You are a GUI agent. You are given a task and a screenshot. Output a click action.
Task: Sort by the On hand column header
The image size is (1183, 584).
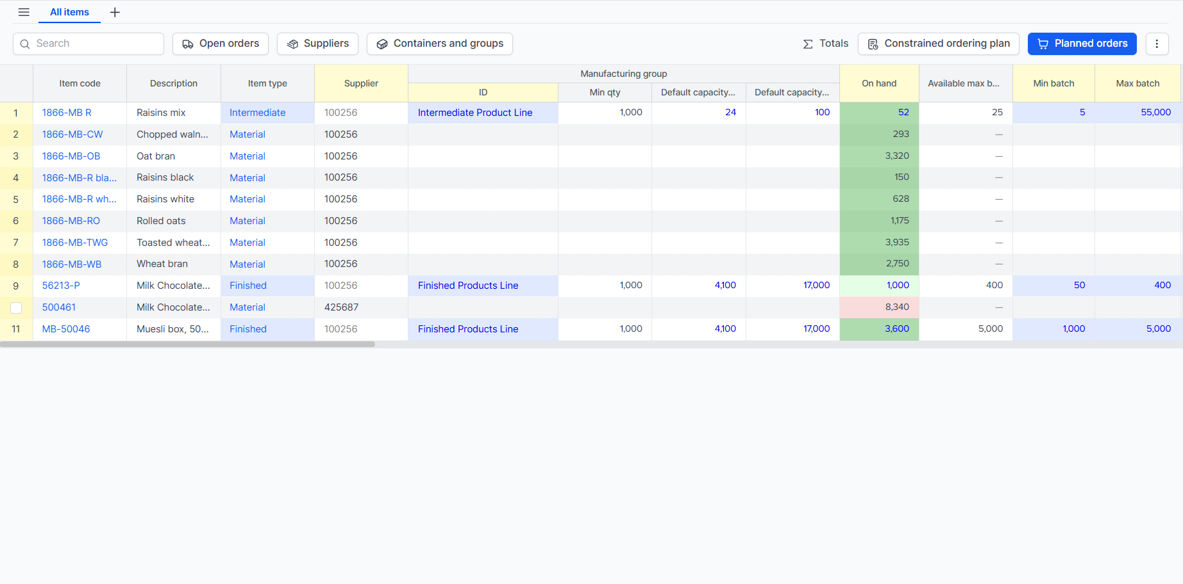point(879,83)
